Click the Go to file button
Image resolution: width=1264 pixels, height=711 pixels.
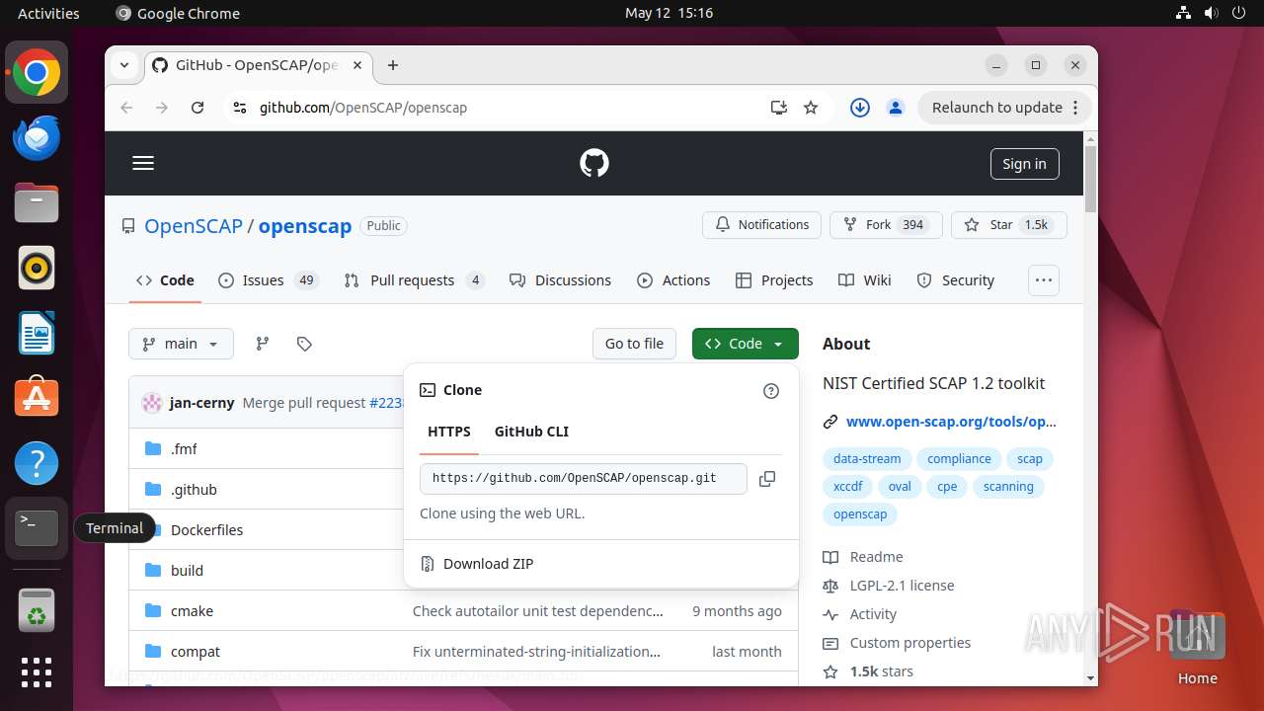point(634,344)
